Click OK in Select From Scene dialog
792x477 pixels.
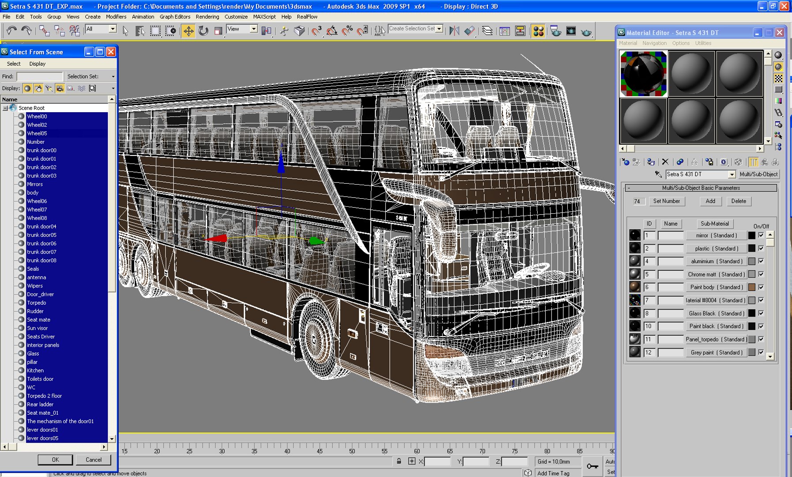[x=55, y=460]
